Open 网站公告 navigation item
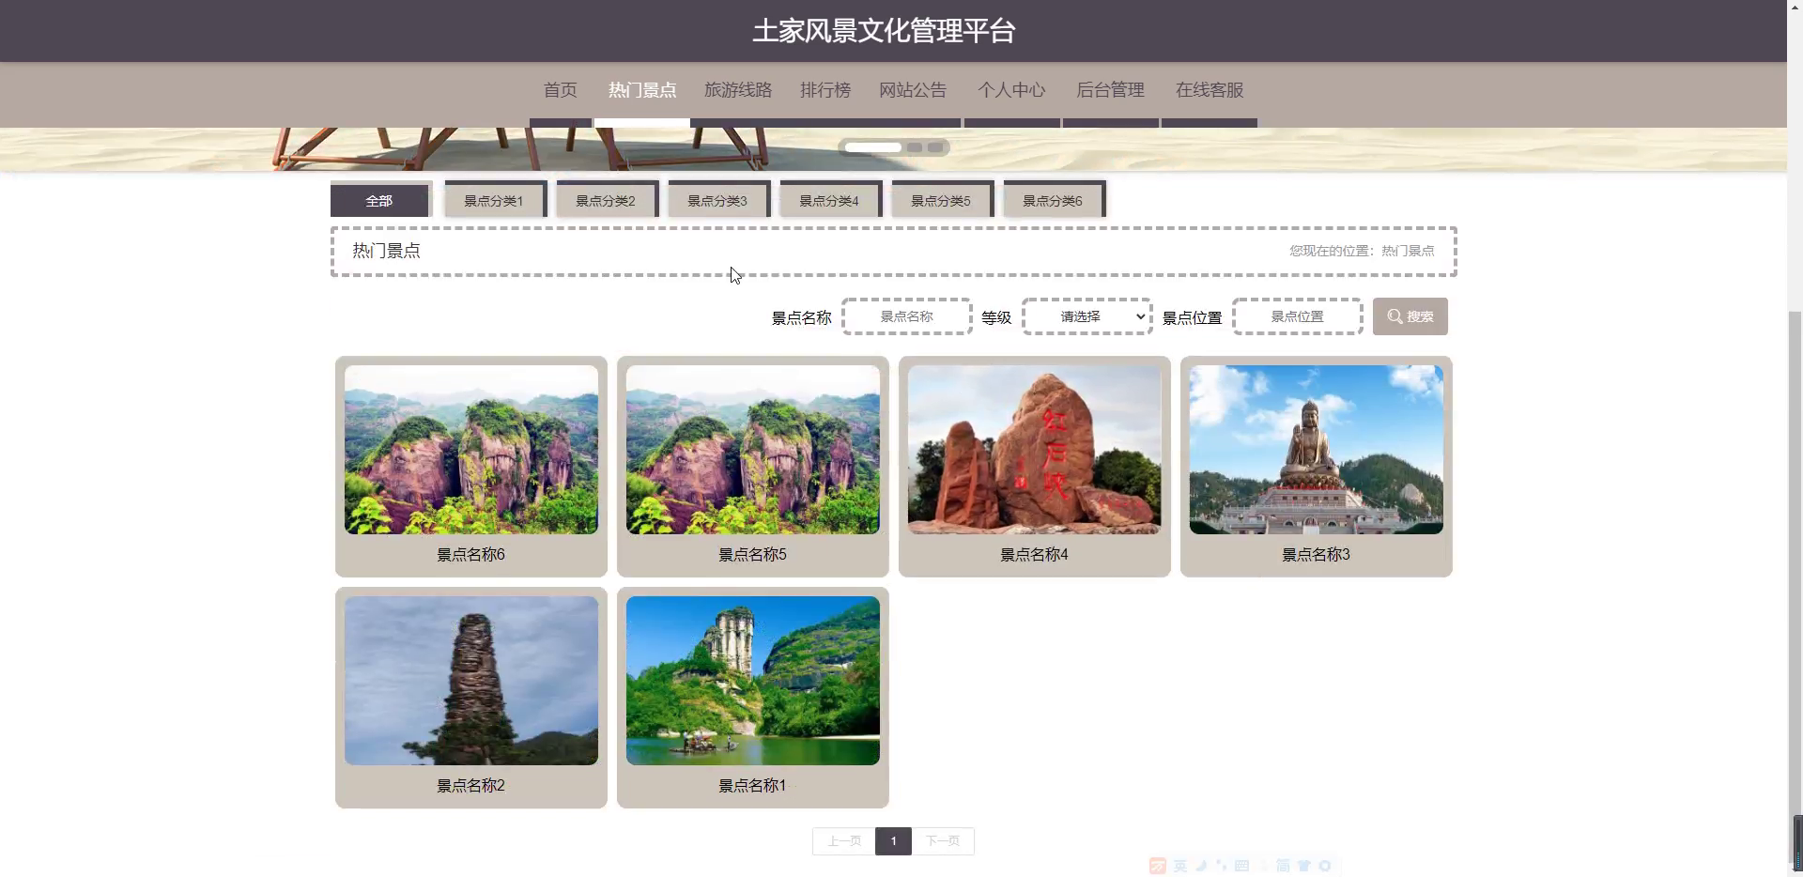 coord(913,90)
